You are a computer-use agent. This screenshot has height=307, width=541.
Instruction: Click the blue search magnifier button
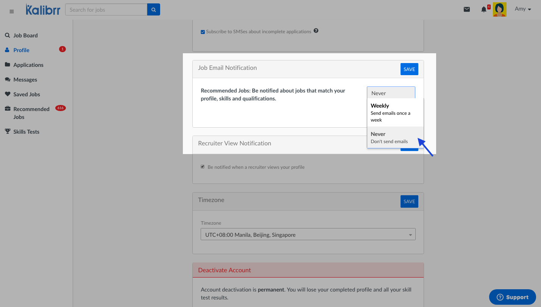[153, 10]
